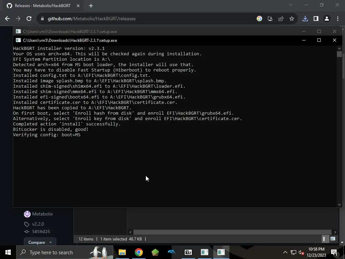The height and width of the screenshot is (259, 345).
Task: Open Google icon in address bar
Action: tap(259, 19)
